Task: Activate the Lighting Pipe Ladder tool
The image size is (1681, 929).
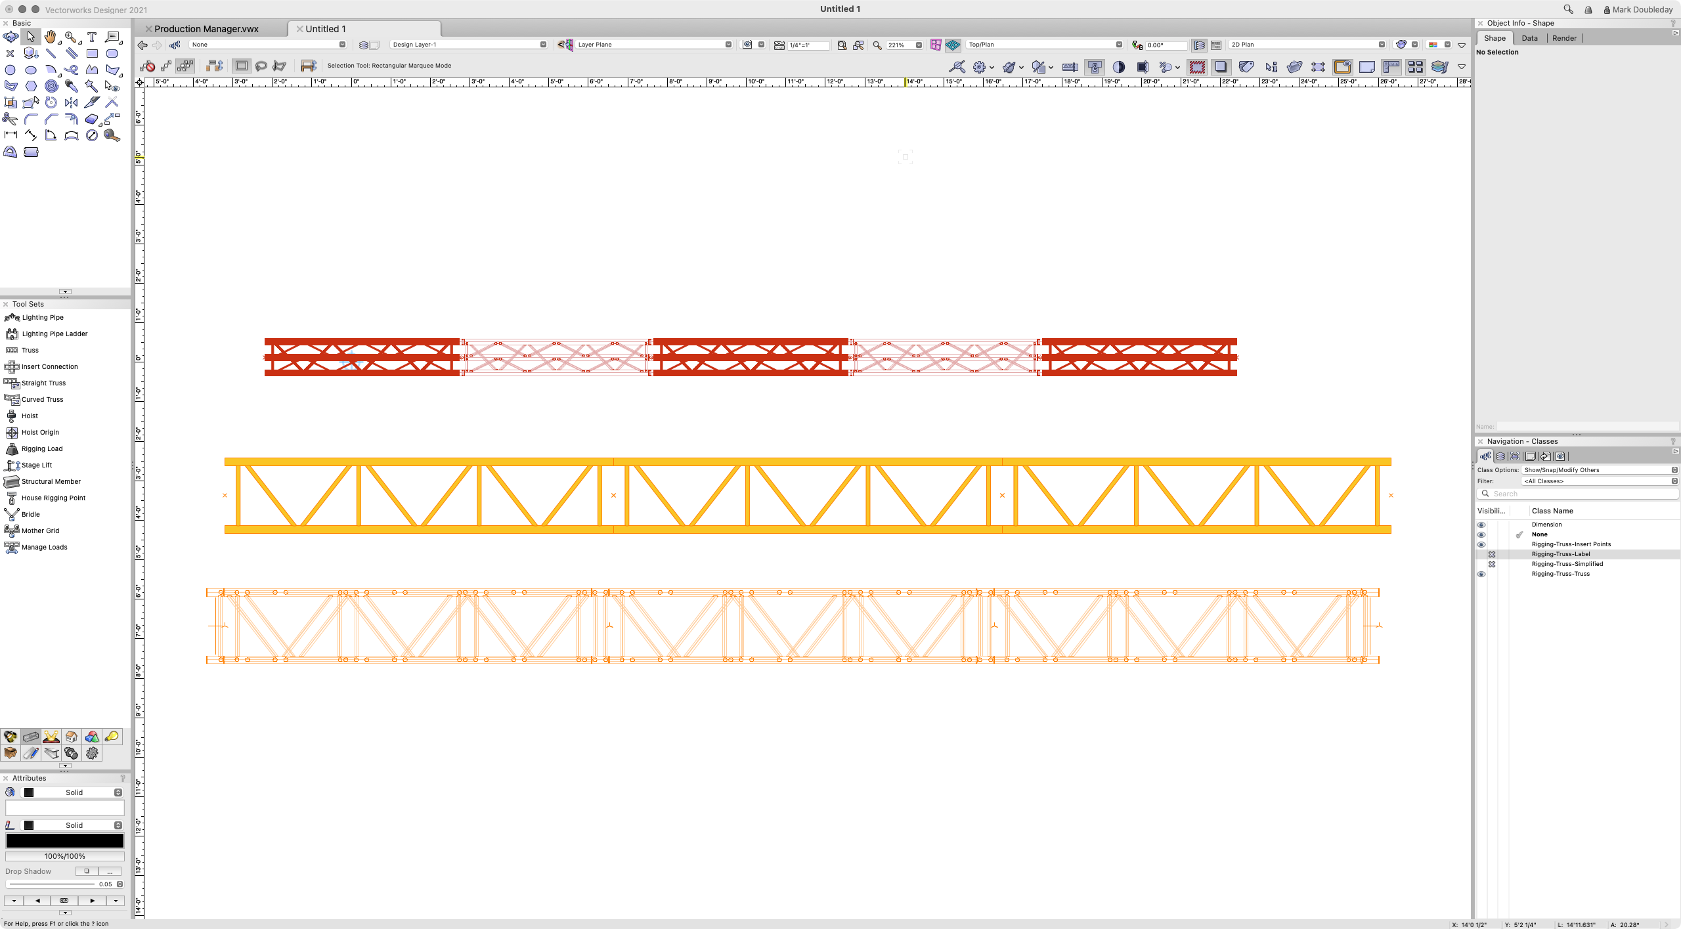Action: [x=53, y=334]
